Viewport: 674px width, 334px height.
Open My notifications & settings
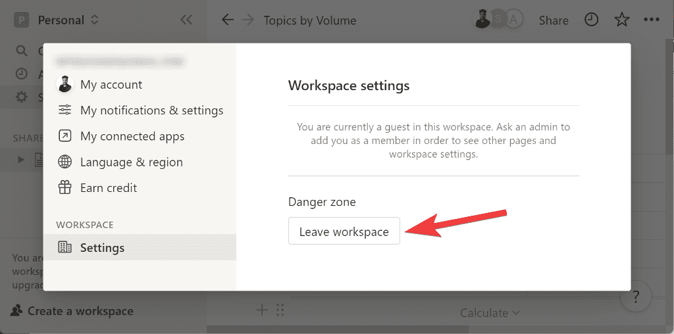(151, 110)
